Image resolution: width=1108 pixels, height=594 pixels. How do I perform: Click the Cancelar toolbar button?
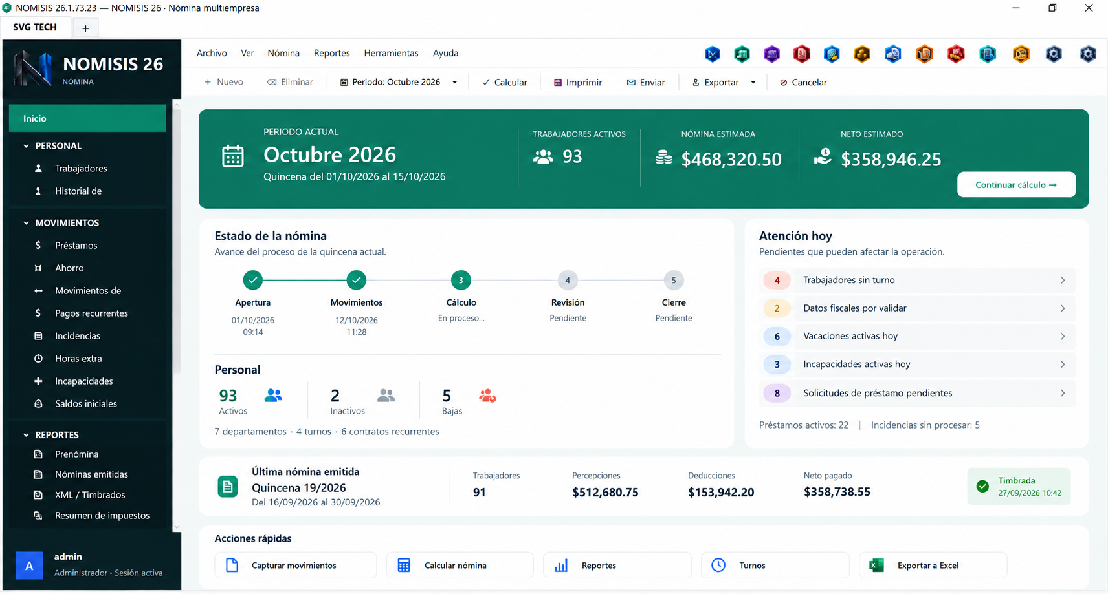(803, 82)
